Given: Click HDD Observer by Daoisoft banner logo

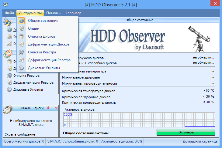Looking at the screenshot, I should tap(127, 39).
